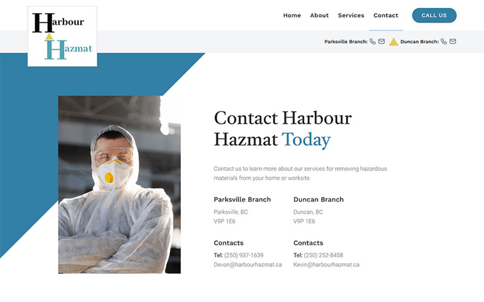Click the yellow triangle divider icon
Image resolution: width=484 pixels, height=302 pixels.
tap(393, 42)
